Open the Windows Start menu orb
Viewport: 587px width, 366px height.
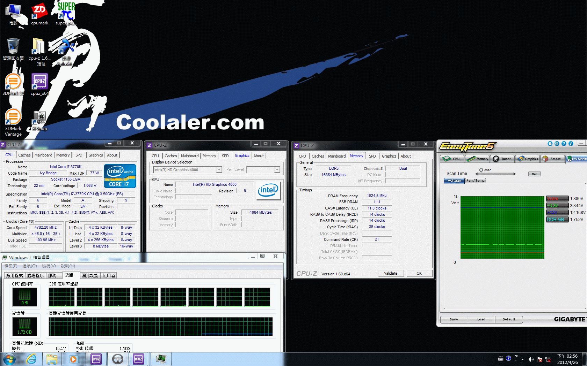9,359
